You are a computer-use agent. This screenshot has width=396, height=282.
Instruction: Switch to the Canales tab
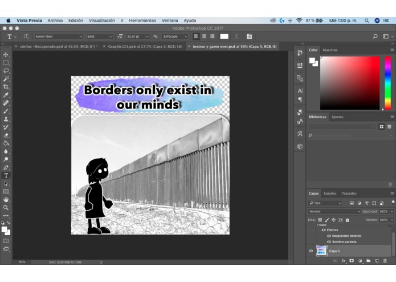pos(330,194)
